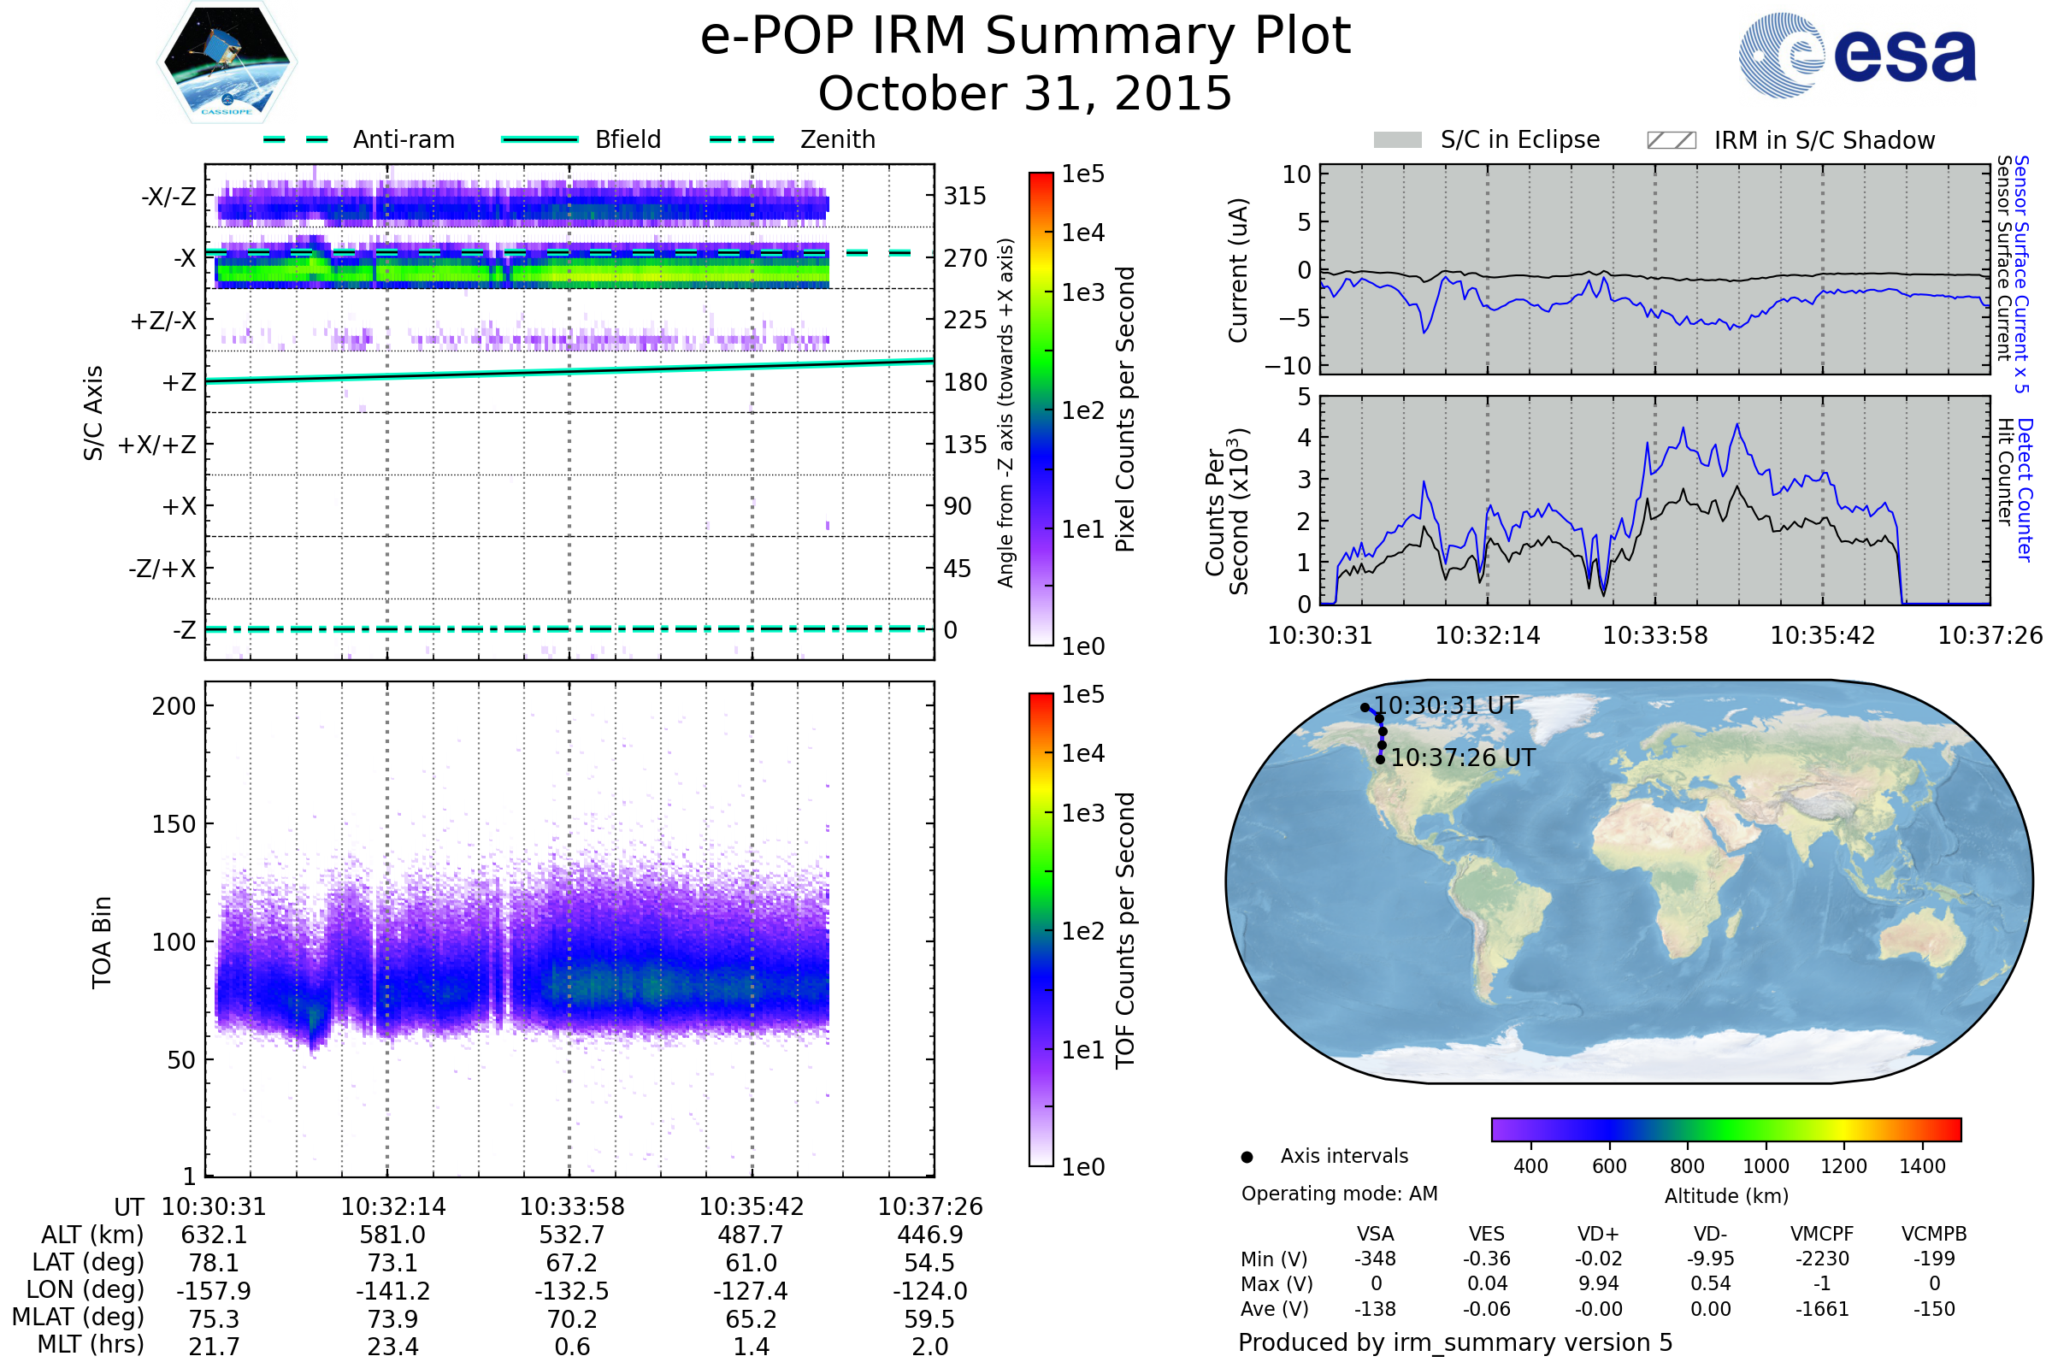Click the e-POP IRM Summary Plot title

click(1025, 37)
